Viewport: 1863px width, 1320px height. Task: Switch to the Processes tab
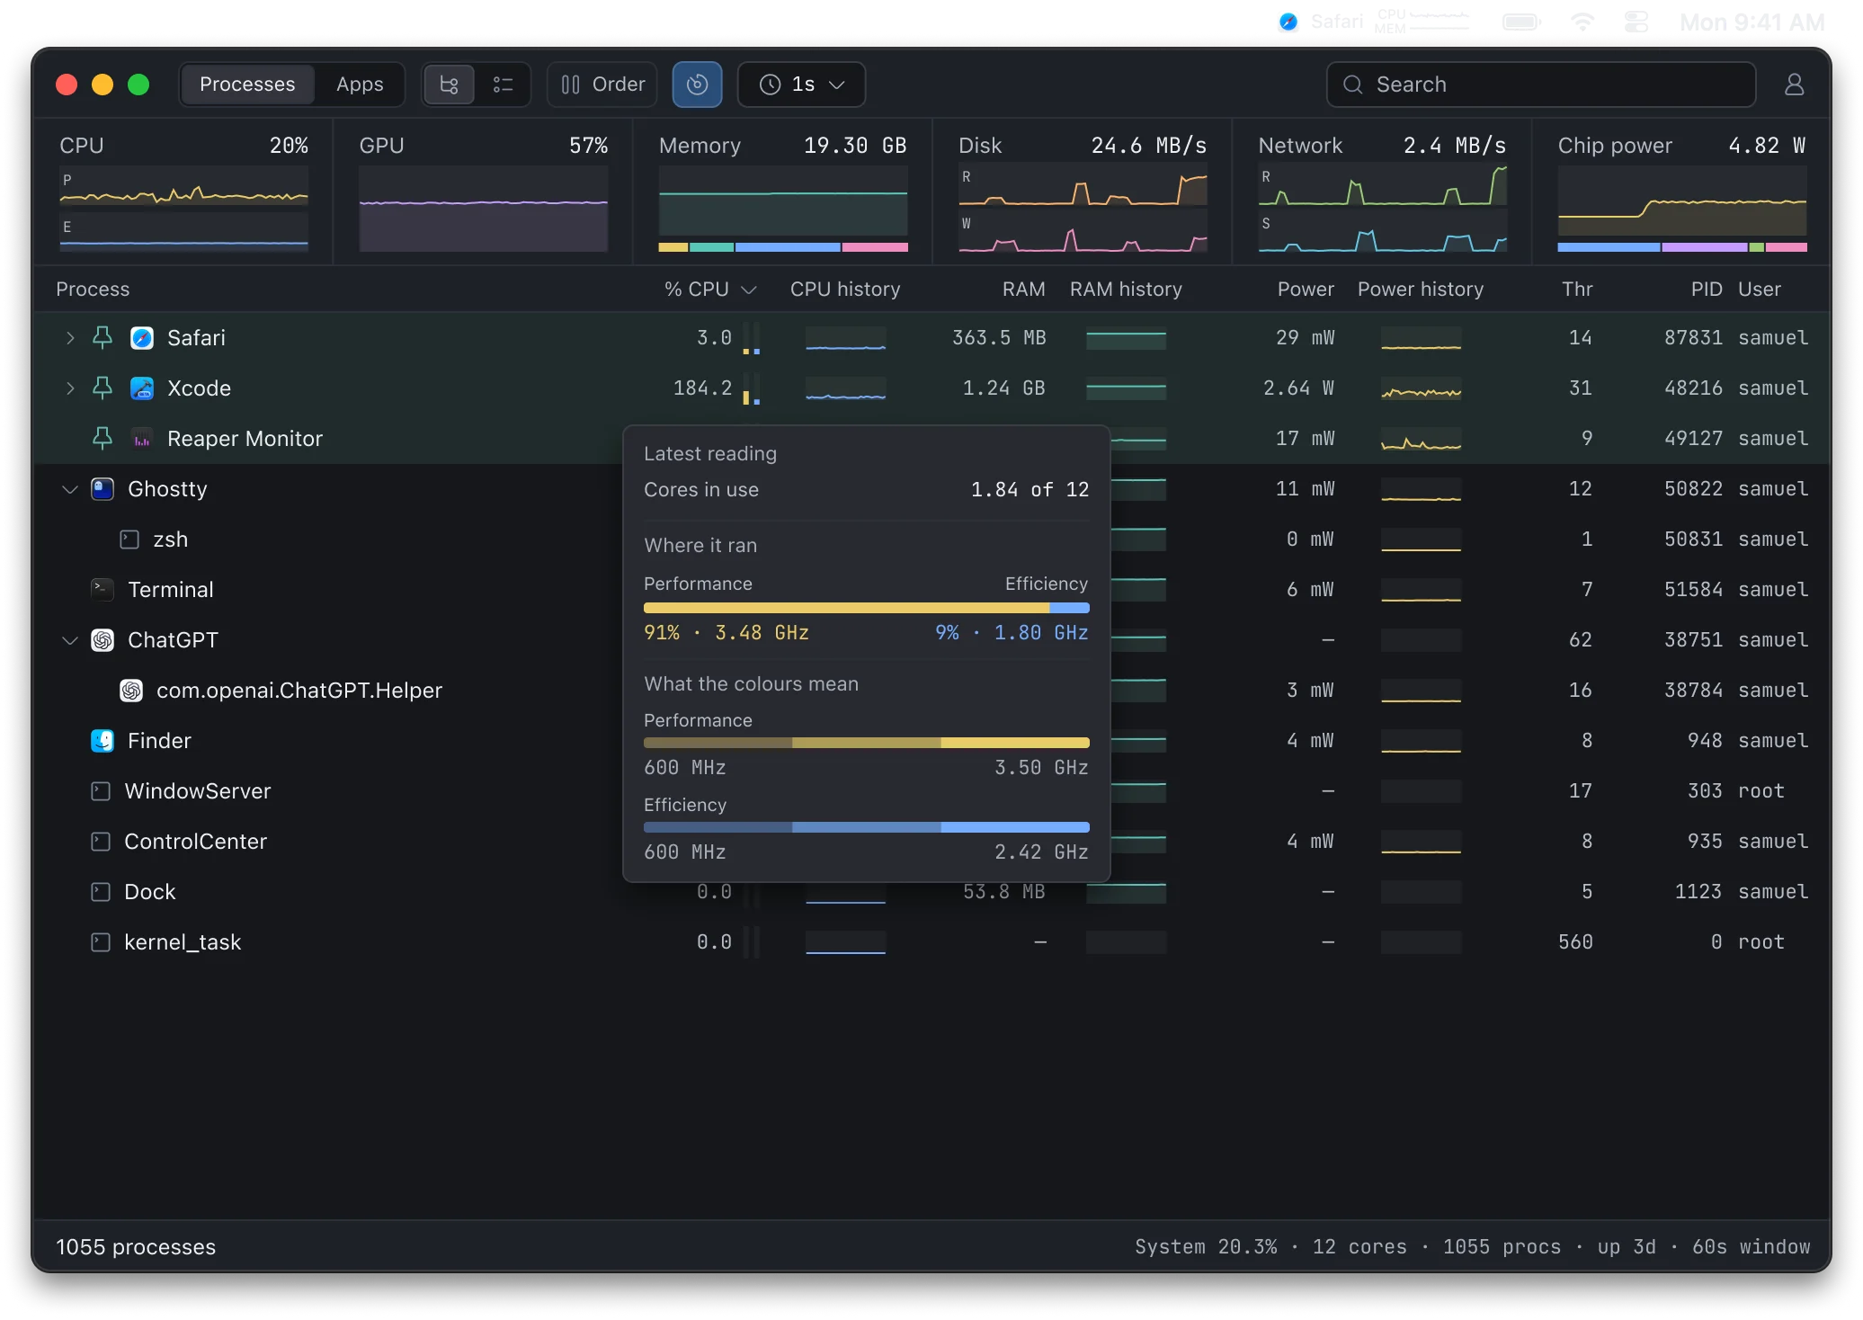(x=247, y=85)
